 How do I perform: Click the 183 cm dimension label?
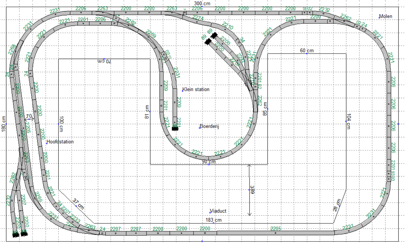click(213, 220)
